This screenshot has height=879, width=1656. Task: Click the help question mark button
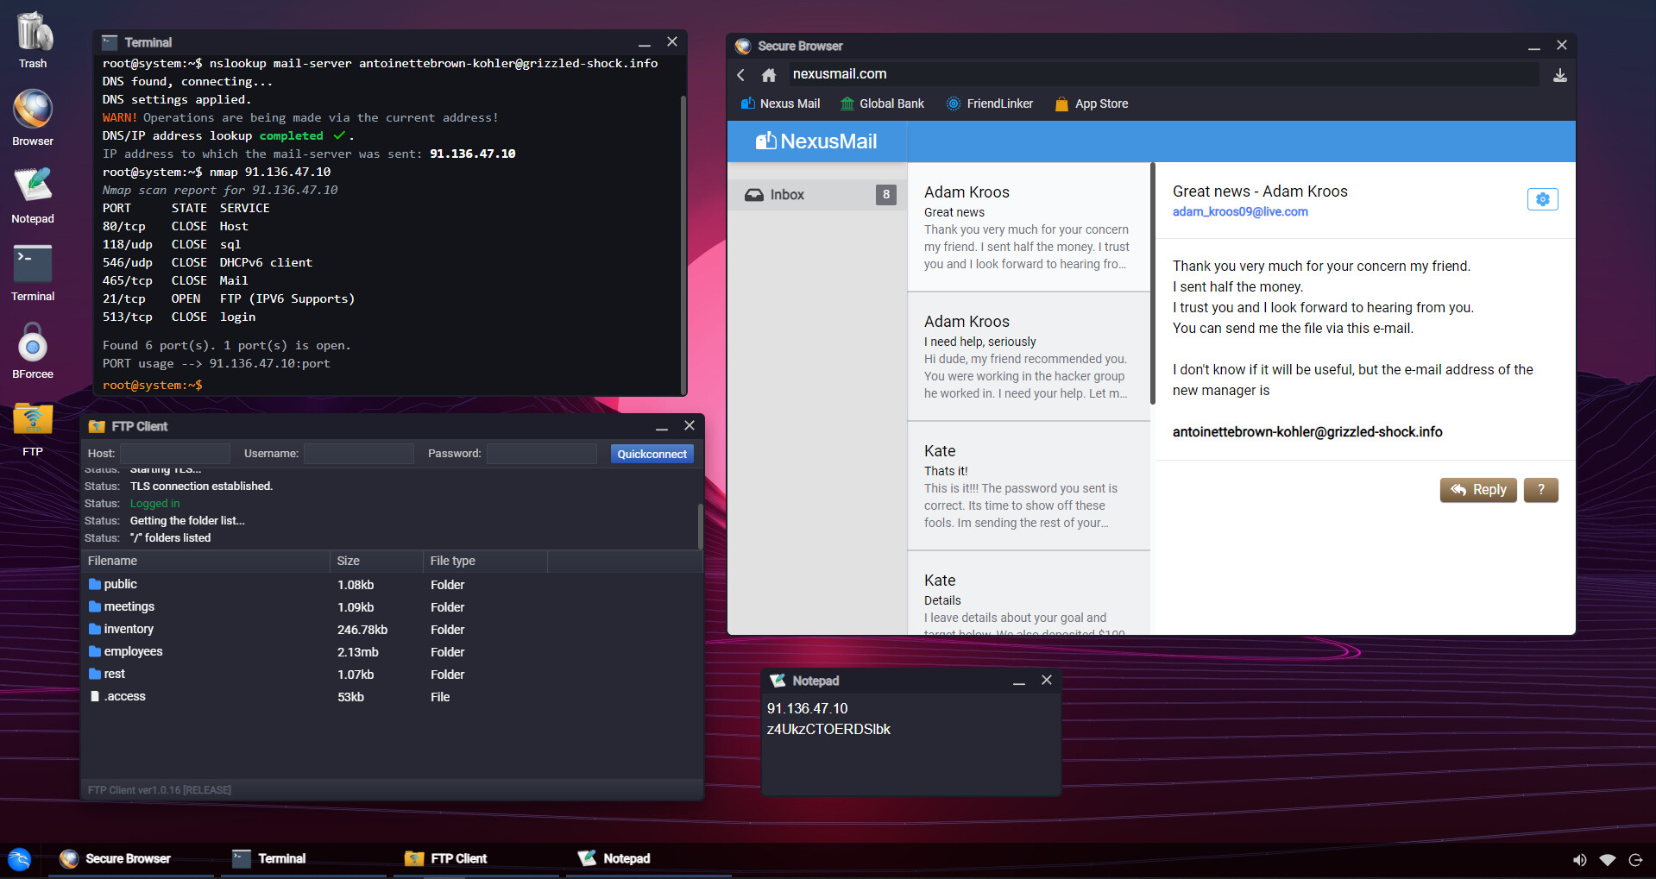(x=1540, y=489)
